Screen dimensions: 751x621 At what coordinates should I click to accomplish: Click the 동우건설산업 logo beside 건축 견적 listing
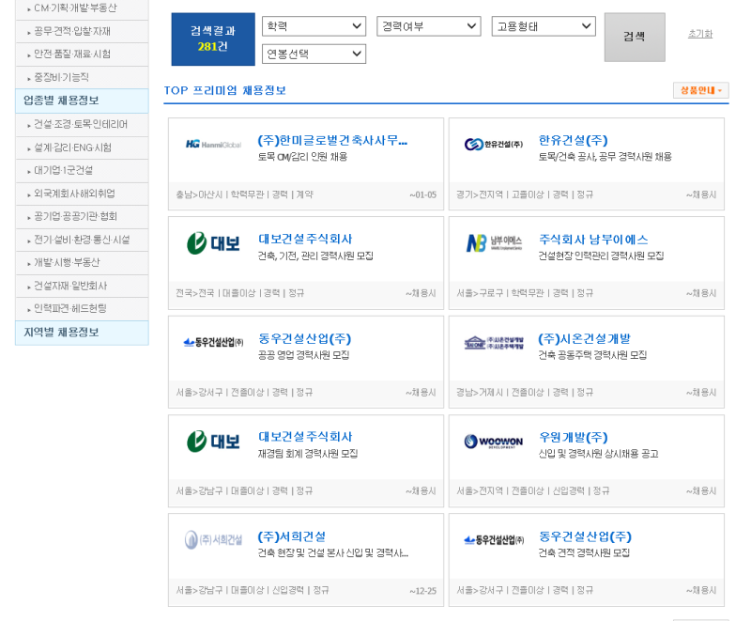tap(494, 540)
